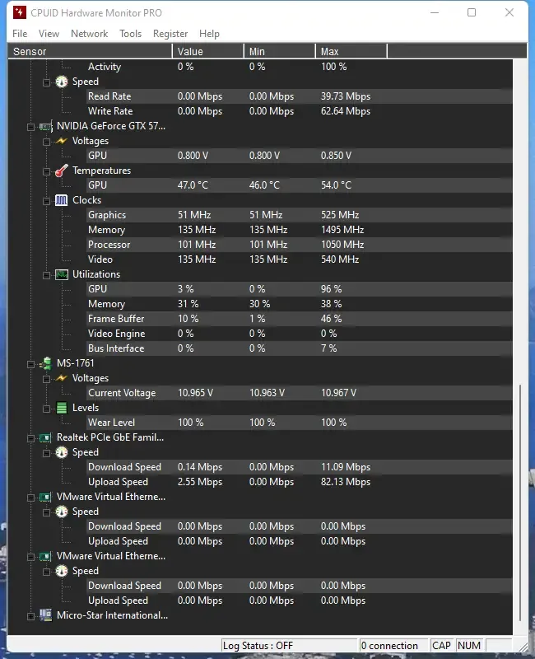Click the MS-1761 Voltages lightning icon
Viewport: 535px width, 659px height.
(62, 378)
